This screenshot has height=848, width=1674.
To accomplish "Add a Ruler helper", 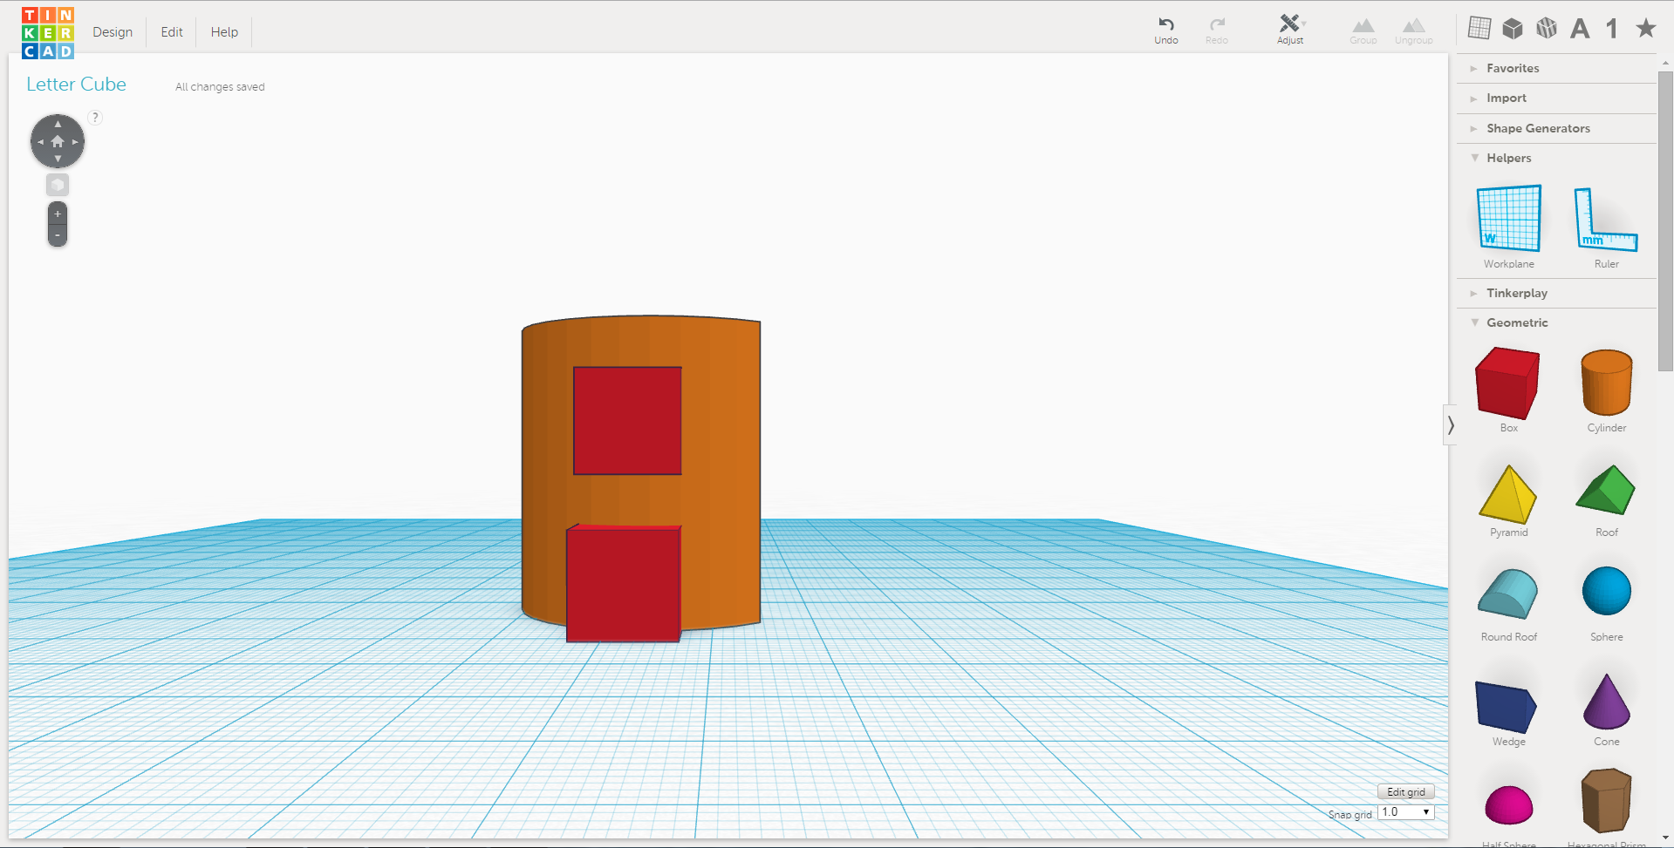I will (x=1605, y=220).
